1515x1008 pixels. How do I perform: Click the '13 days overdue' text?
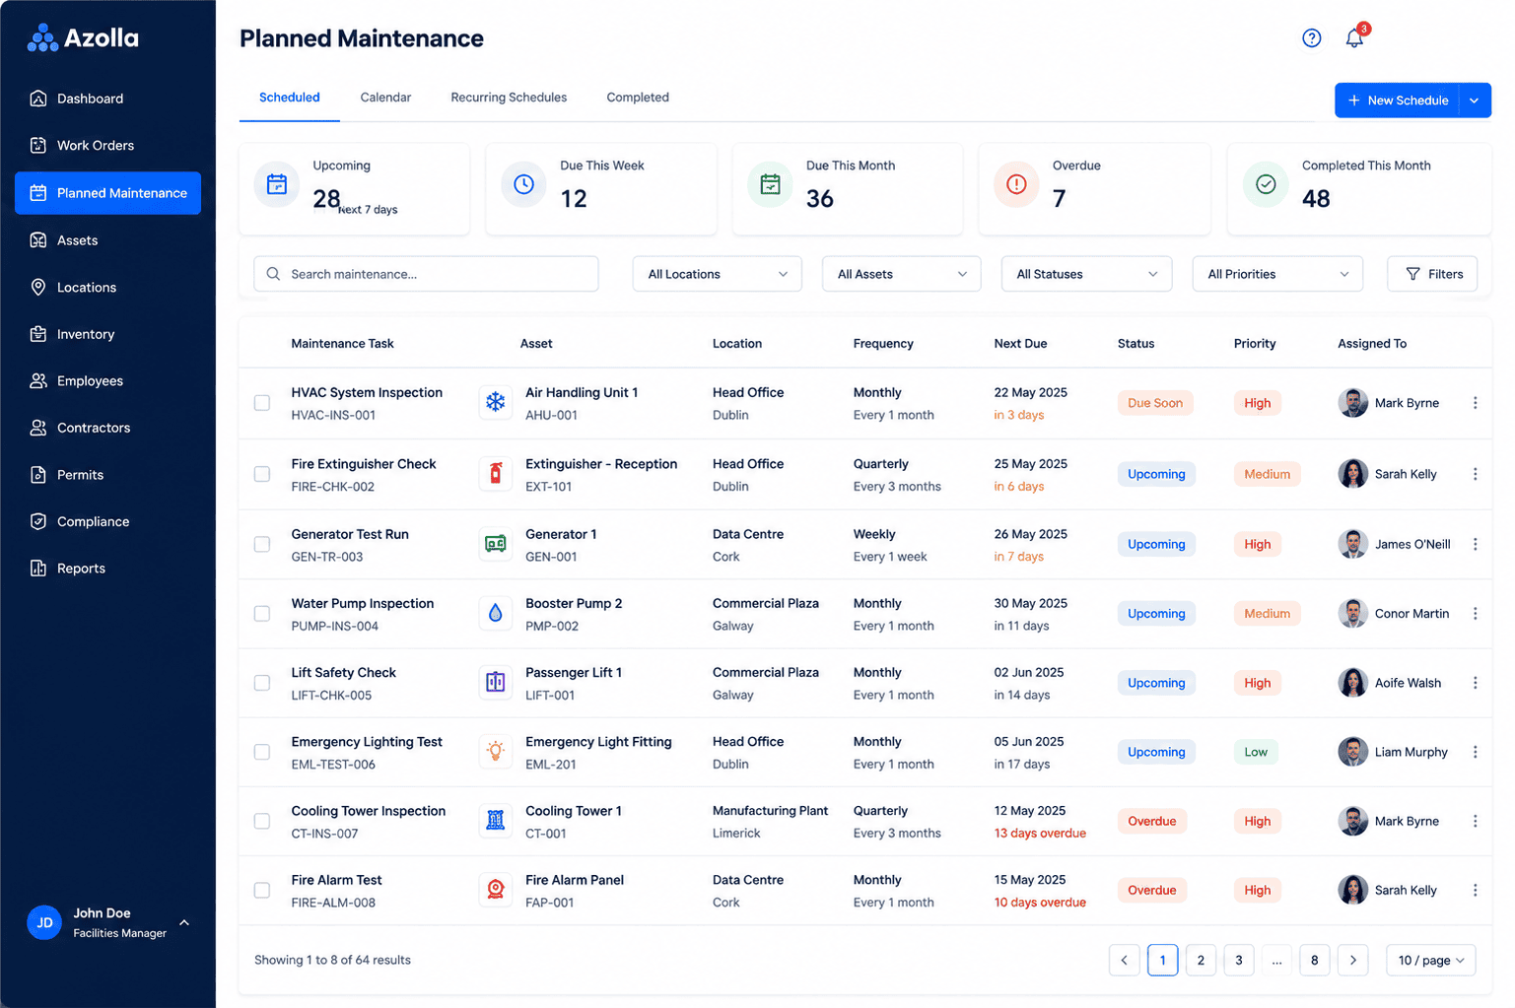click(1040, 834)
